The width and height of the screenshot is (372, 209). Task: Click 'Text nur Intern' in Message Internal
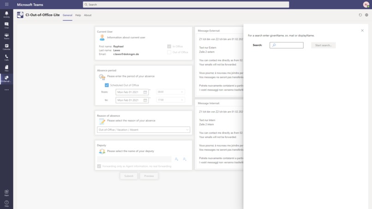click(x=207, y=120)
